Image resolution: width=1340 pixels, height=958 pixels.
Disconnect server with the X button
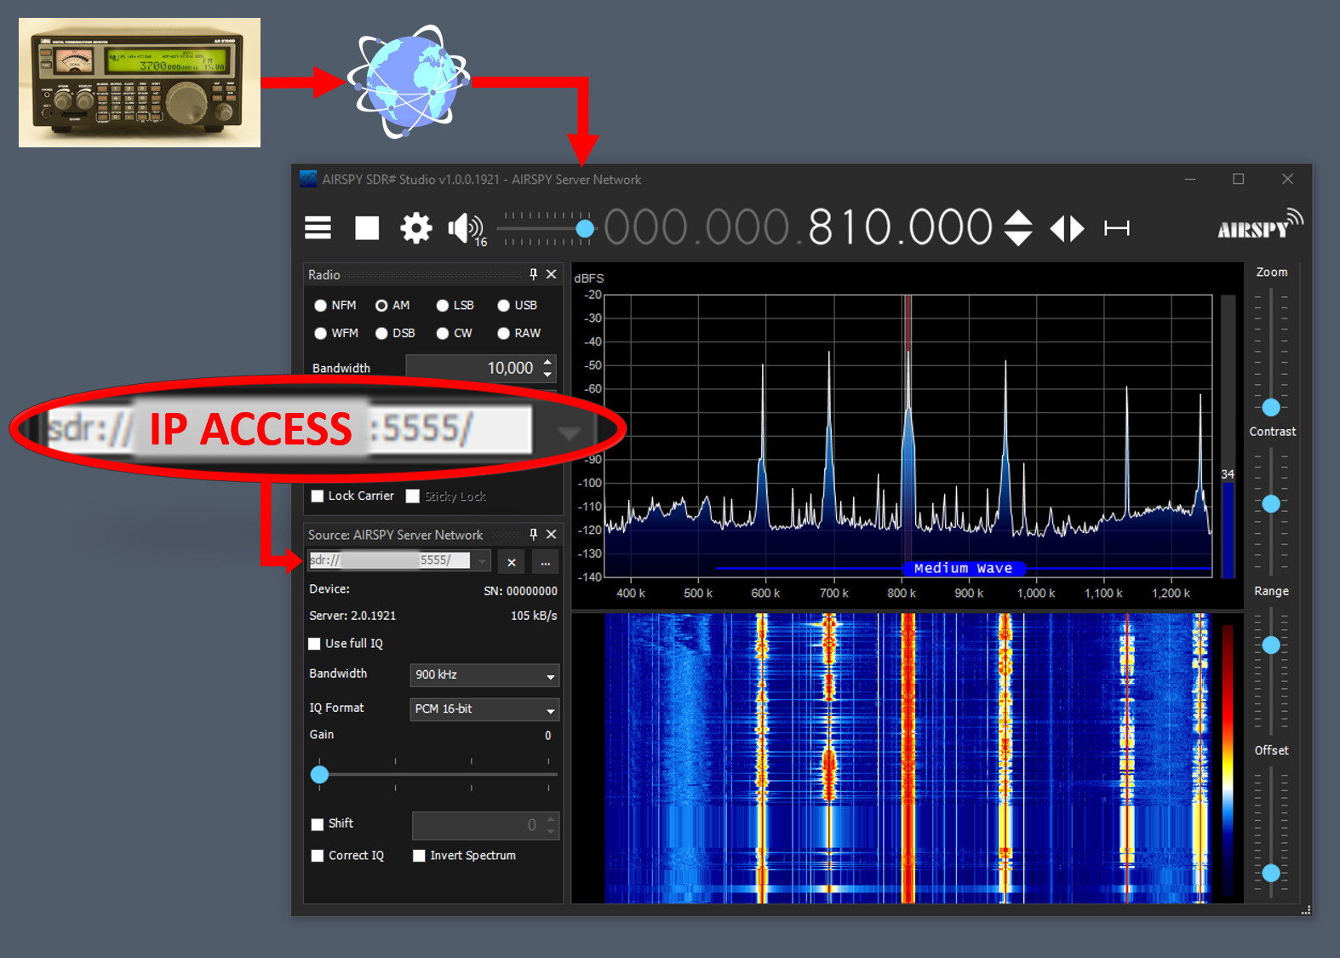[x=511, y=562]
